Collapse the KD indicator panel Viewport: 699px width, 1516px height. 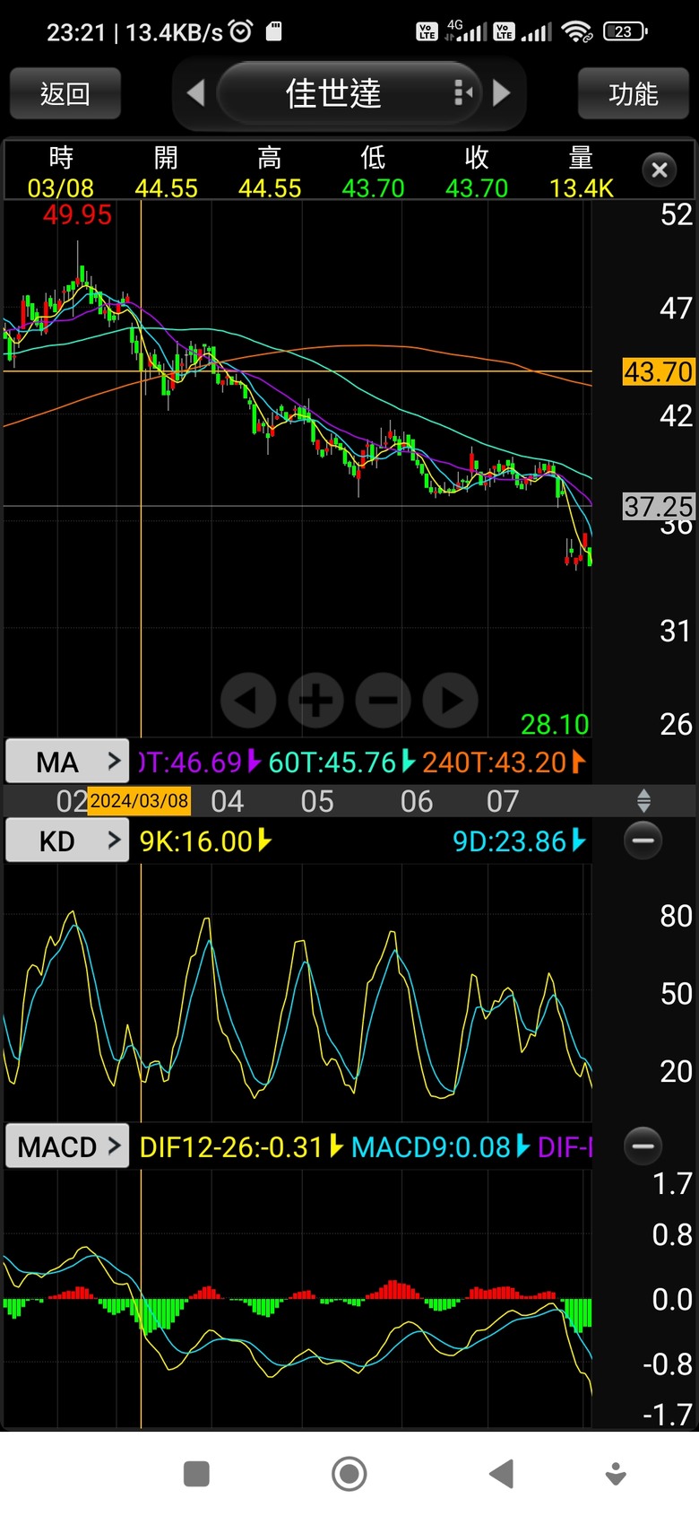(x=643, y=841)
